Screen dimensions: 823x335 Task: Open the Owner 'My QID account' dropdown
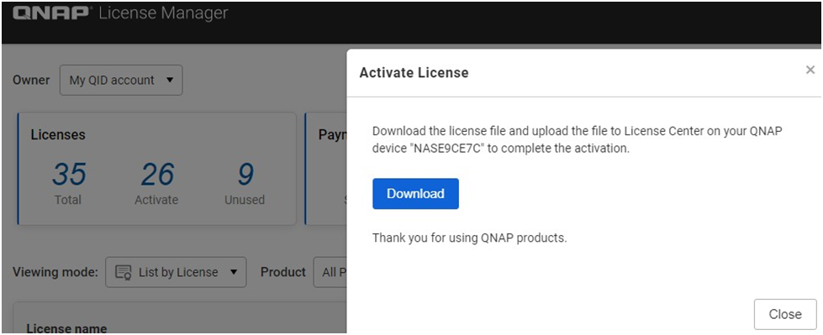click(x=121, y=81)
